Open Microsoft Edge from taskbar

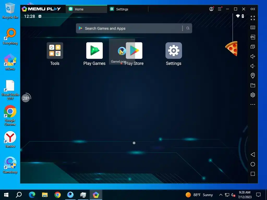pyautogui.click(x=32, y=195)
